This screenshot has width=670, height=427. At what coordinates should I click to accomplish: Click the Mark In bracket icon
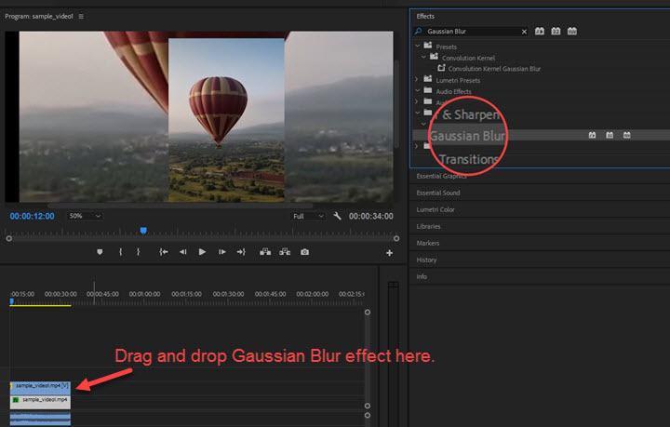pos(120,252)
